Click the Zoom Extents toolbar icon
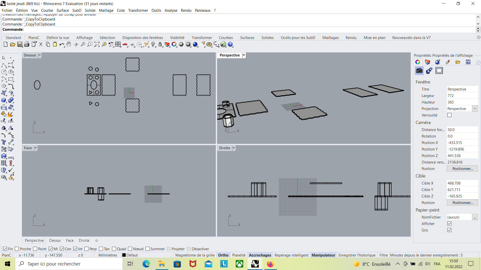 [97, 44]
